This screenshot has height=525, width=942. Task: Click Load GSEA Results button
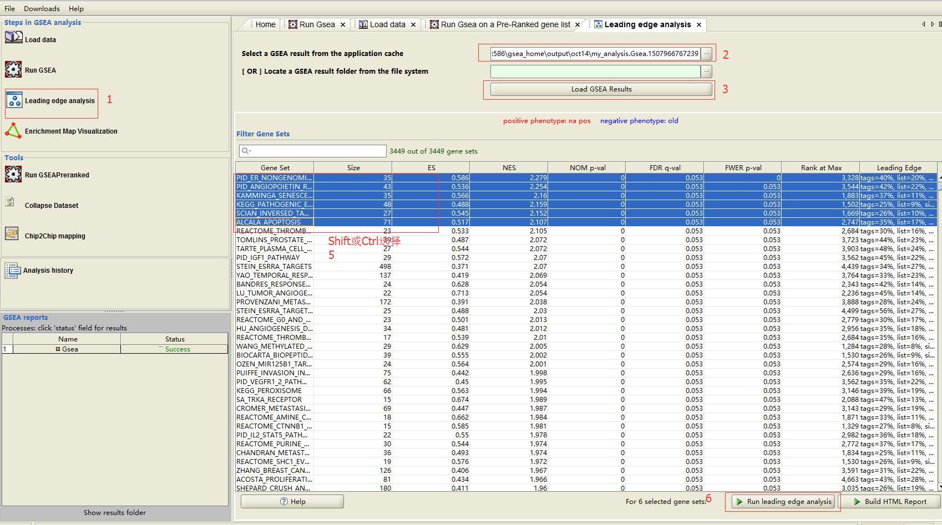pyautogui.click(x=601, y=89)
